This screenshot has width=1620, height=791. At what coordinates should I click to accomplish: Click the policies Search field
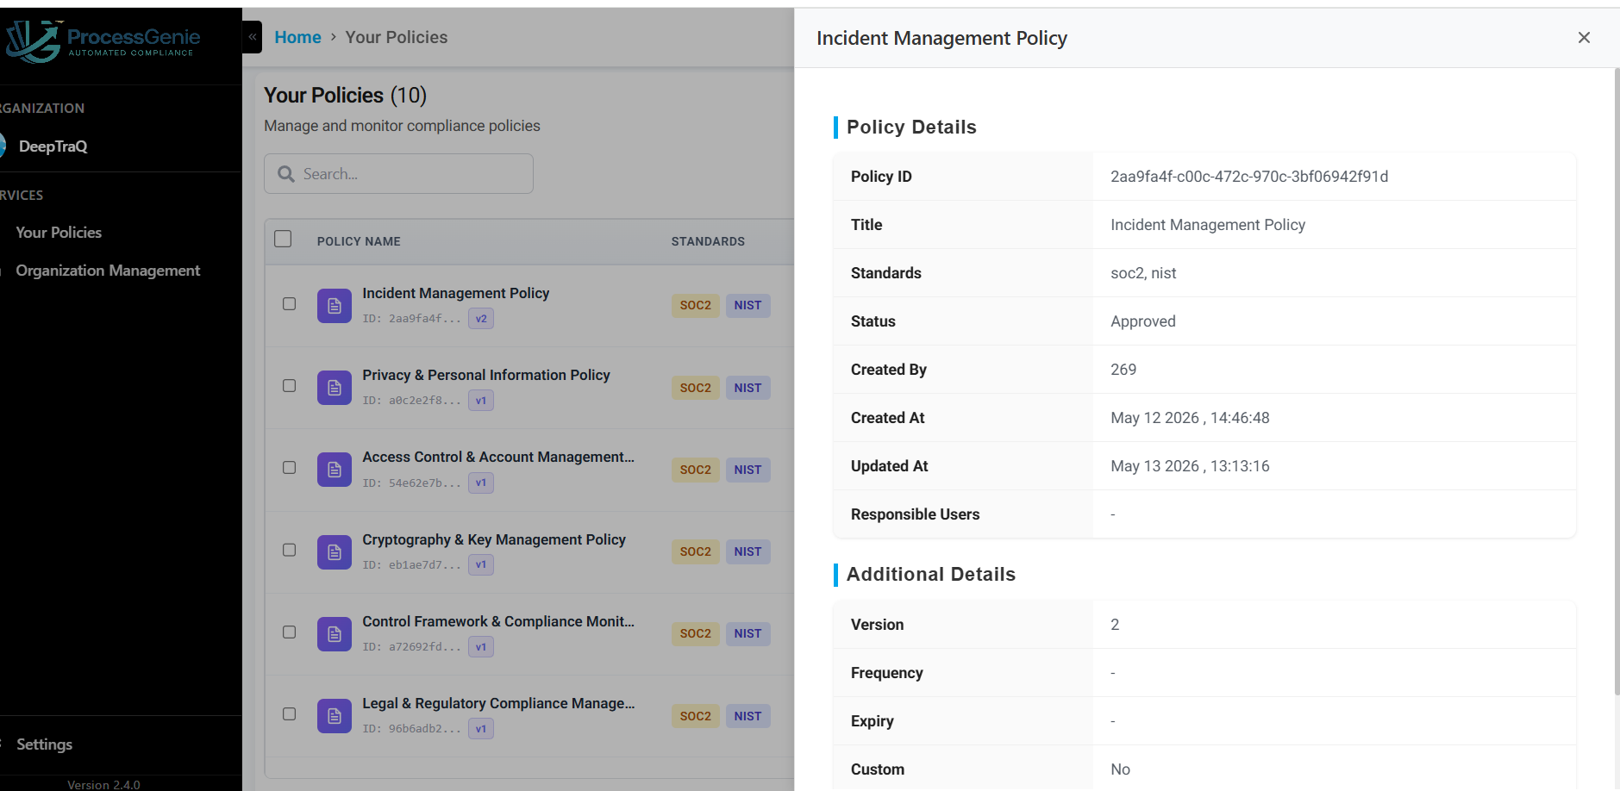(x=398, y=174)
